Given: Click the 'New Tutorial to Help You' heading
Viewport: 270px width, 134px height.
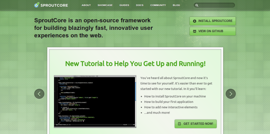Looking at the screenshot, I should pyautogui.click(x=135, y=64).
